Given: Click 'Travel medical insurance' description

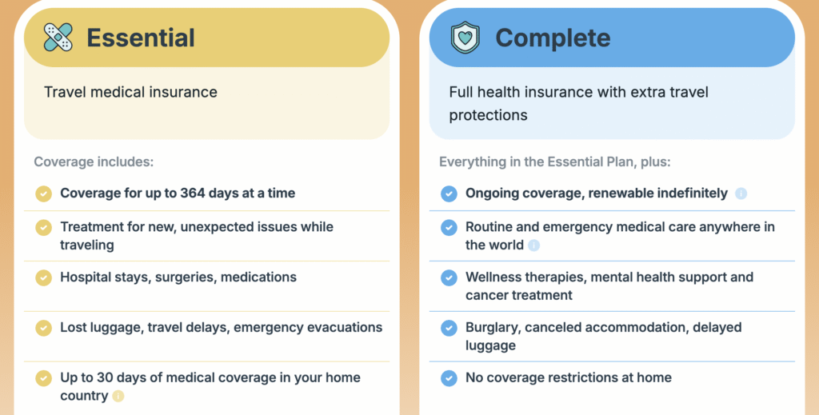Looking at the screenshot, I should 130,92.
